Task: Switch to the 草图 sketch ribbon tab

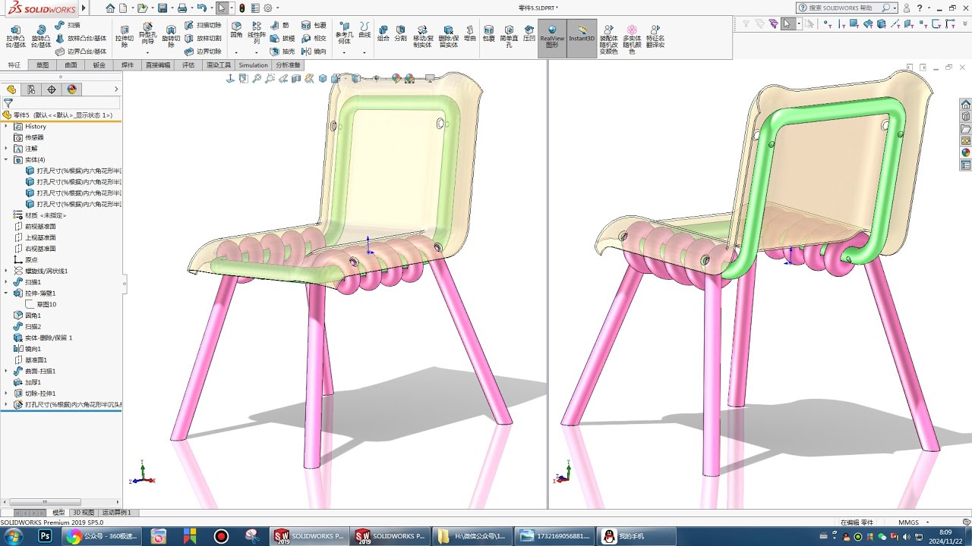Action: [x=43, y=65]
